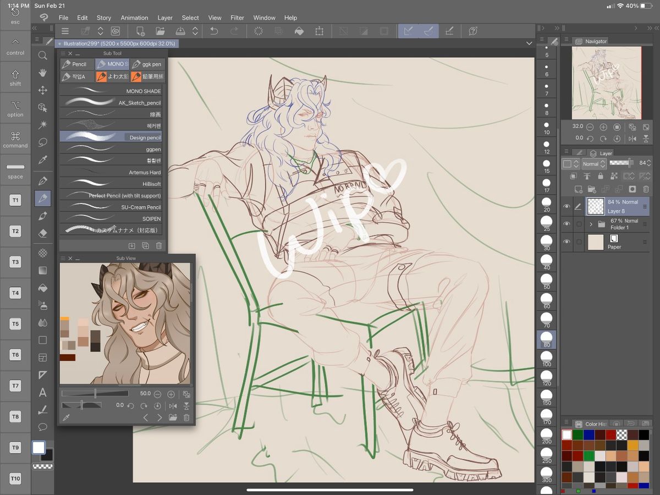Open the Animation menu

pyautogui.click(x=134, y=18)
